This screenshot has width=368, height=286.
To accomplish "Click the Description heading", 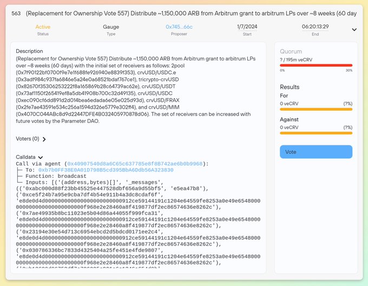I will tap(29, 51).
